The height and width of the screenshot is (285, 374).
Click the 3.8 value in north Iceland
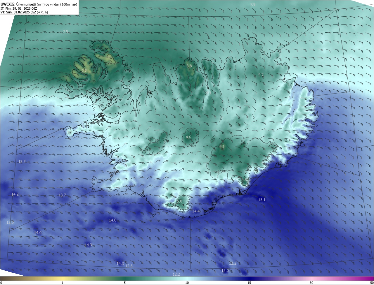pyautogui.click(x=189, y=66)
